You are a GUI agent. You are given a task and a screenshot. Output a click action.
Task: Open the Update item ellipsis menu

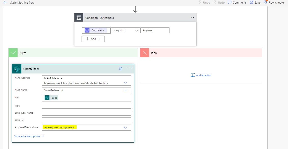[x=129, y=69]
